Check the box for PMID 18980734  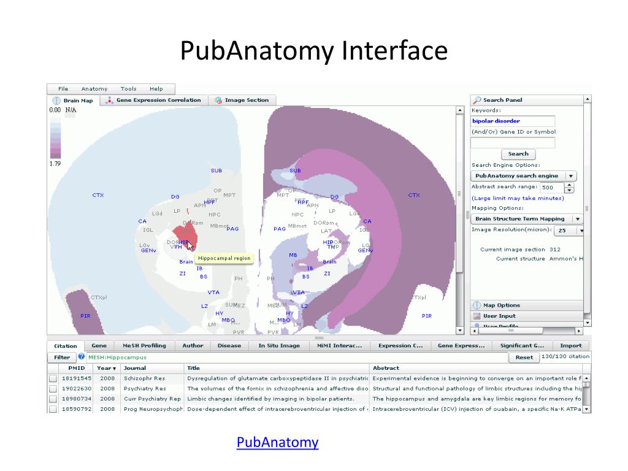53,399
